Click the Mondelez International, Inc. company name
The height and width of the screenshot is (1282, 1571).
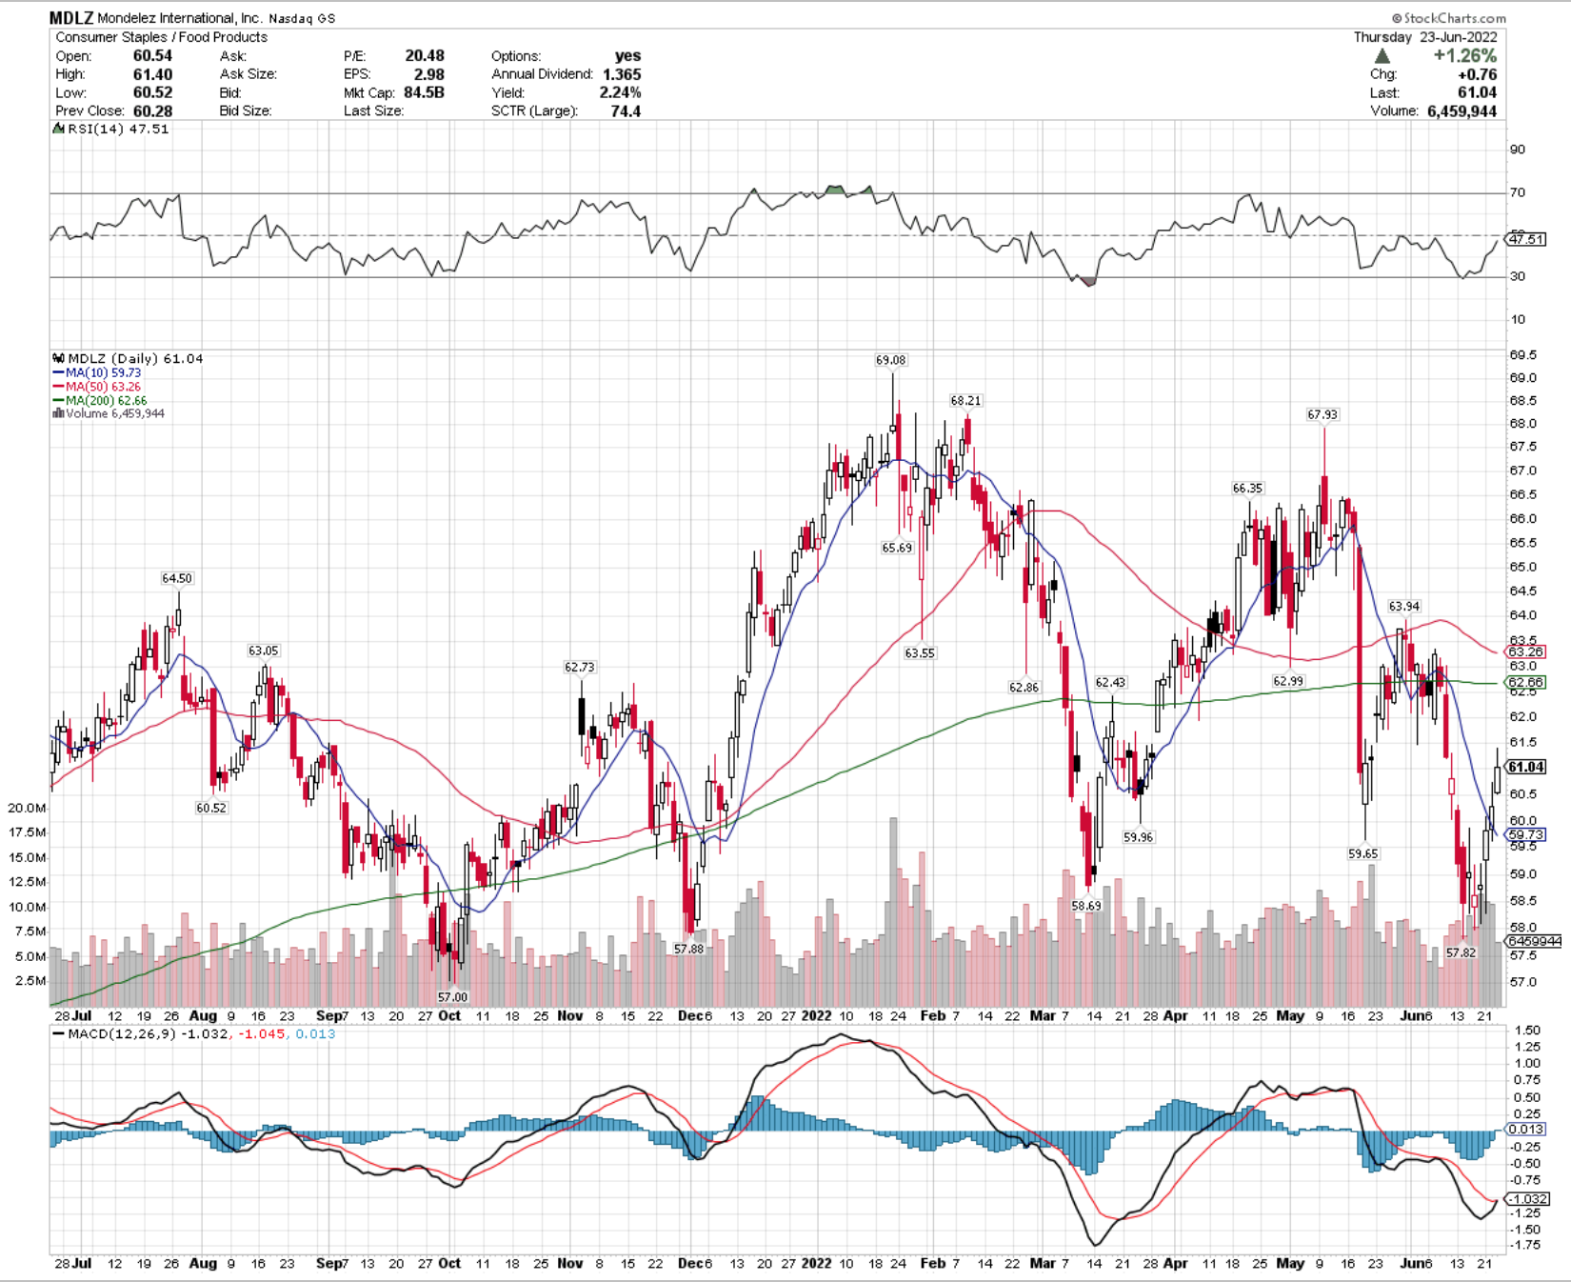[x=179, y=18]
